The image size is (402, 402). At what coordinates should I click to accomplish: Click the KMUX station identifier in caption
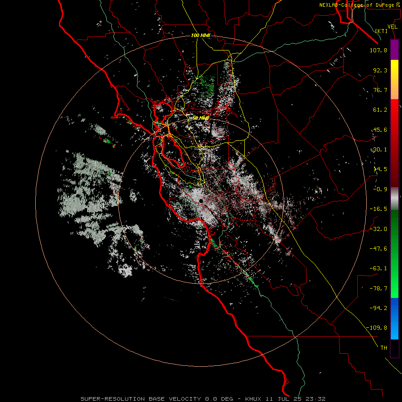click(254, 399)
